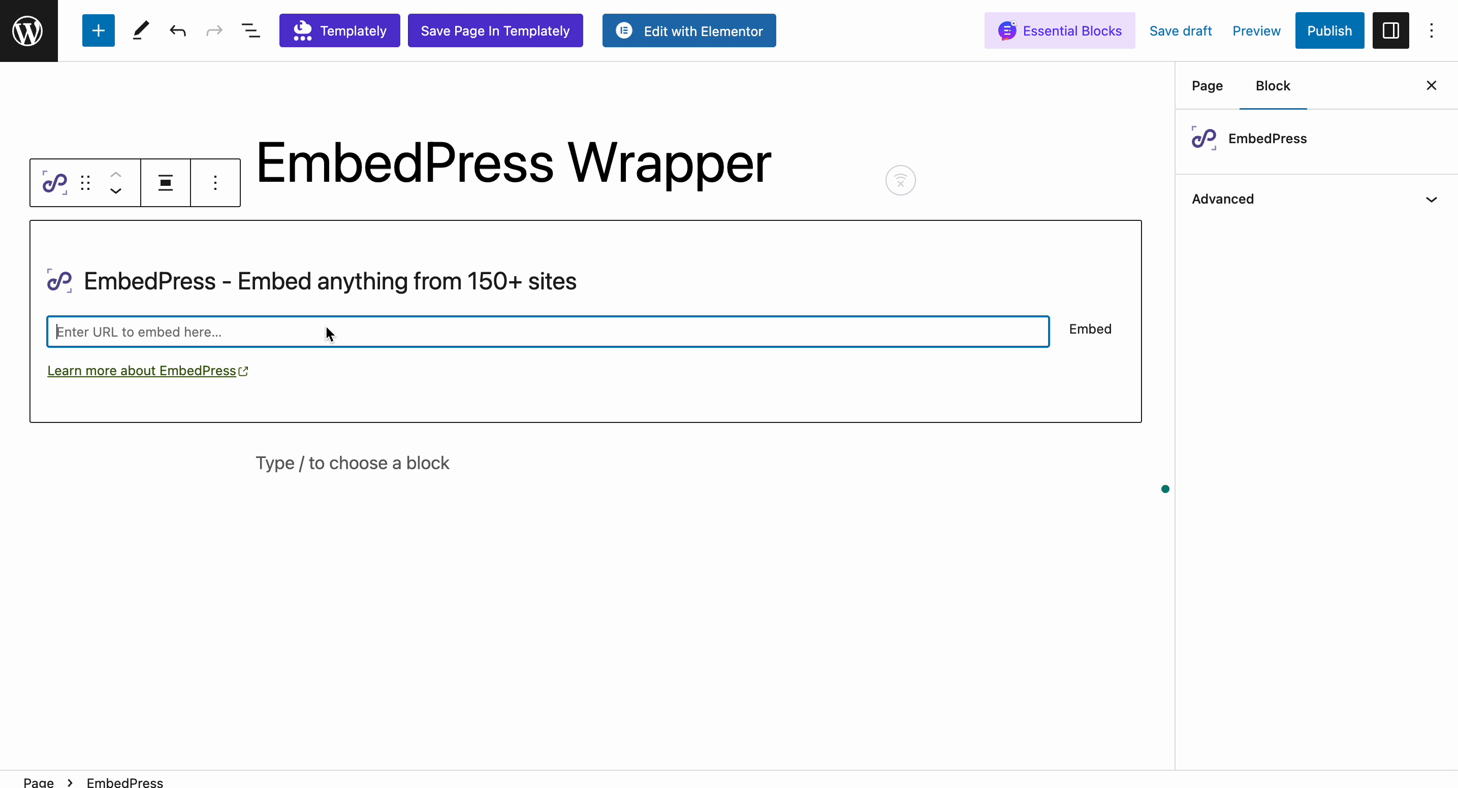
Task: Click the Embed button
Action: [1090, 328]
